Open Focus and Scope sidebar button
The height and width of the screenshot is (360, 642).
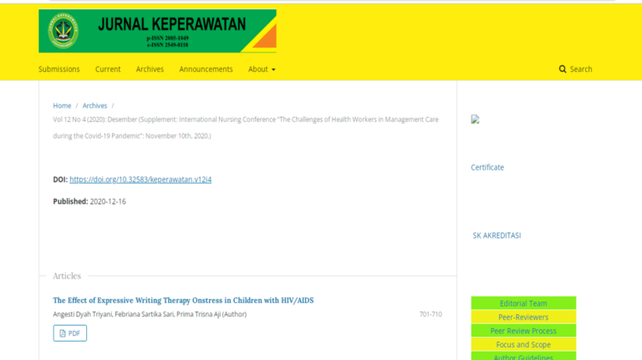(x=523, y=344)
